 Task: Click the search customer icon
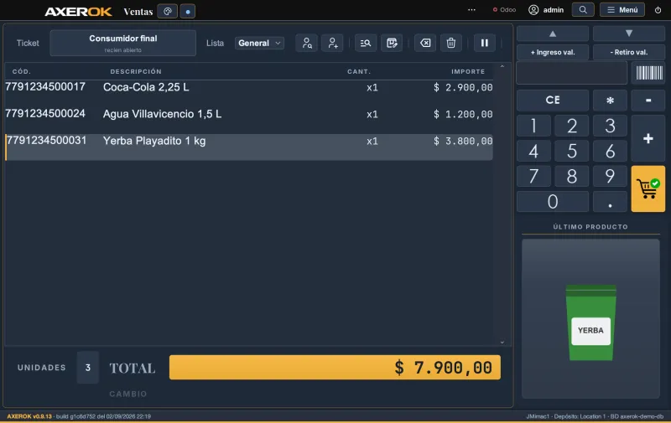tap(306, 43)
